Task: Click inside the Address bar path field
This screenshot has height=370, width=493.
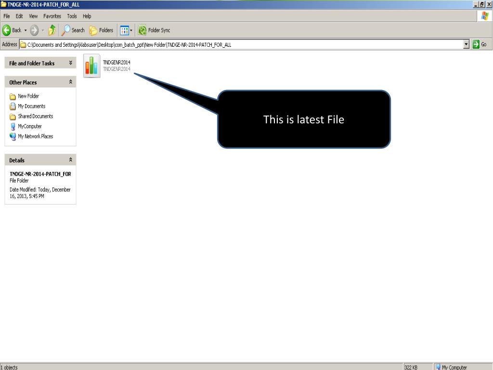Action: [241, 45]
